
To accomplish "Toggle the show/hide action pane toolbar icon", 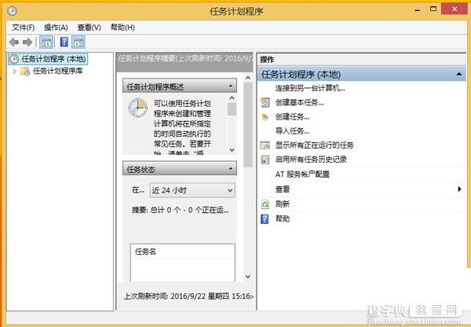I will tap(78, 42).
